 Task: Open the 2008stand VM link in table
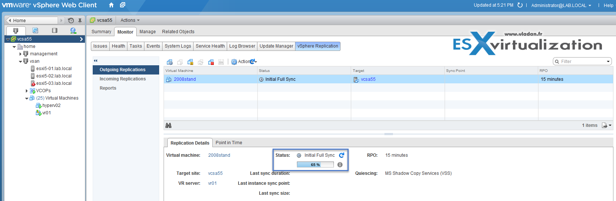pyautogui.click(x=185, y=79)
